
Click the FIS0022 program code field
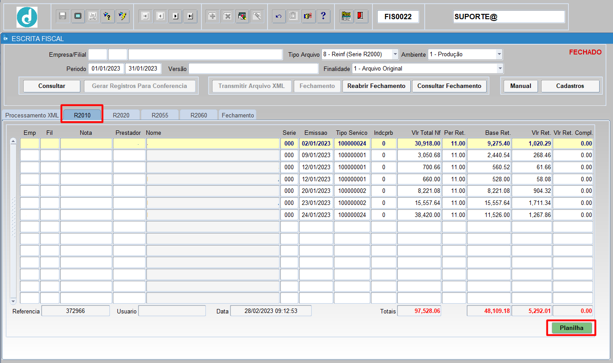(398, 17)
